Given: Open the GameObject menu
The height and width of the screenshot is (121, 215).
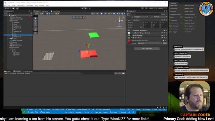Looking at the screenshot, I should click(x=21, y=5).
